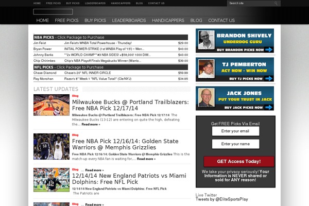Focus the Enter your name field
Screen dimensions: 309x206
(x=235, y=144)
